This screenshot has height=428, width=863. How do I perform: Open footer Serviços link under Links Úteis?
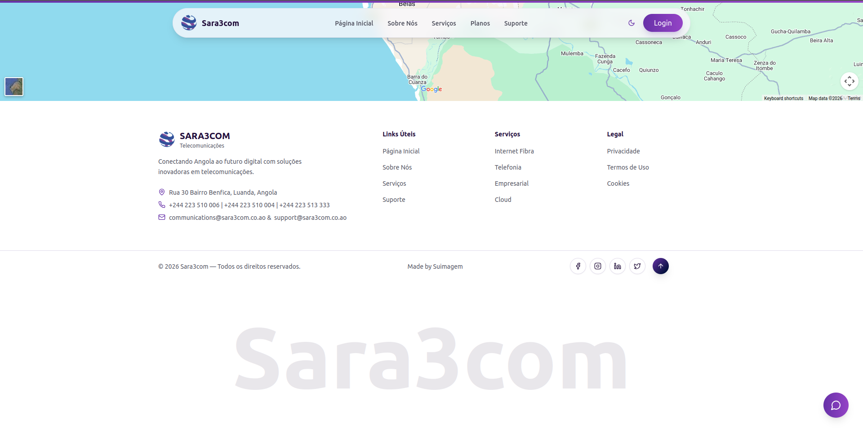click(394, 183)
